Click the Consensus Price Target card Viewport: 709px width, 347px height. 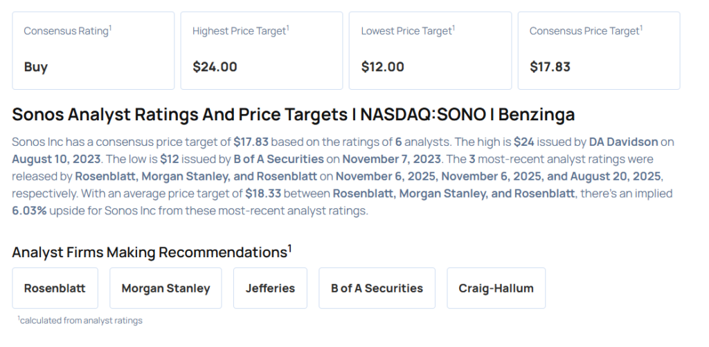pos(598,50)
